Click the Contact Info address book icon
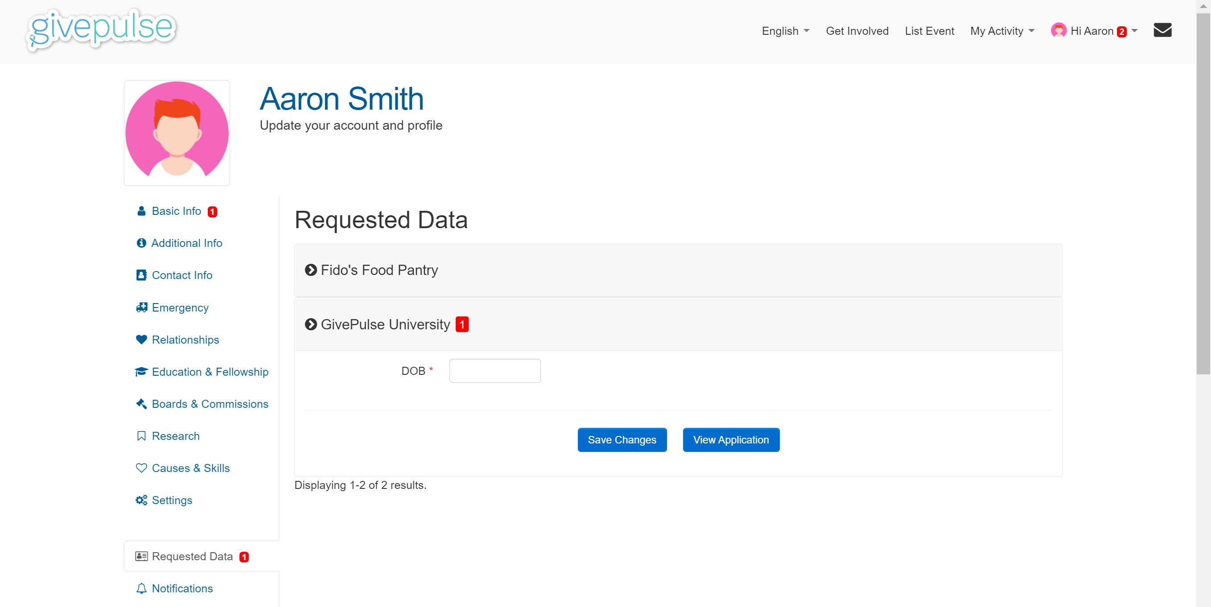Screen dimensions: 1211x607 point(141,275)
